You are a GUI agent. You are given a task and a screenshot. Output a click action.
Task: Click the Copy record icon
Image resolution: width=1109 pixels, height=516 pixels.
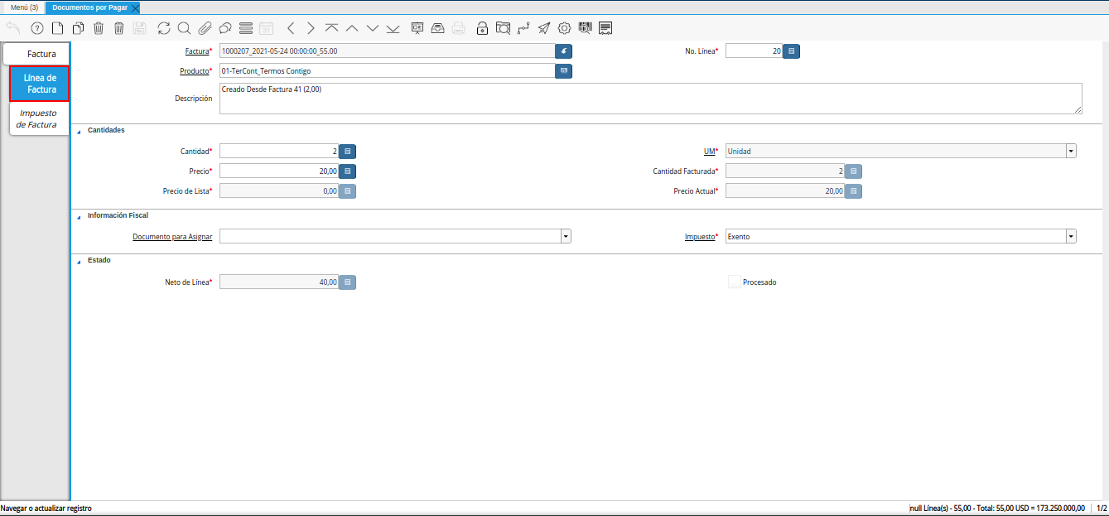click(x=78, y=28)
